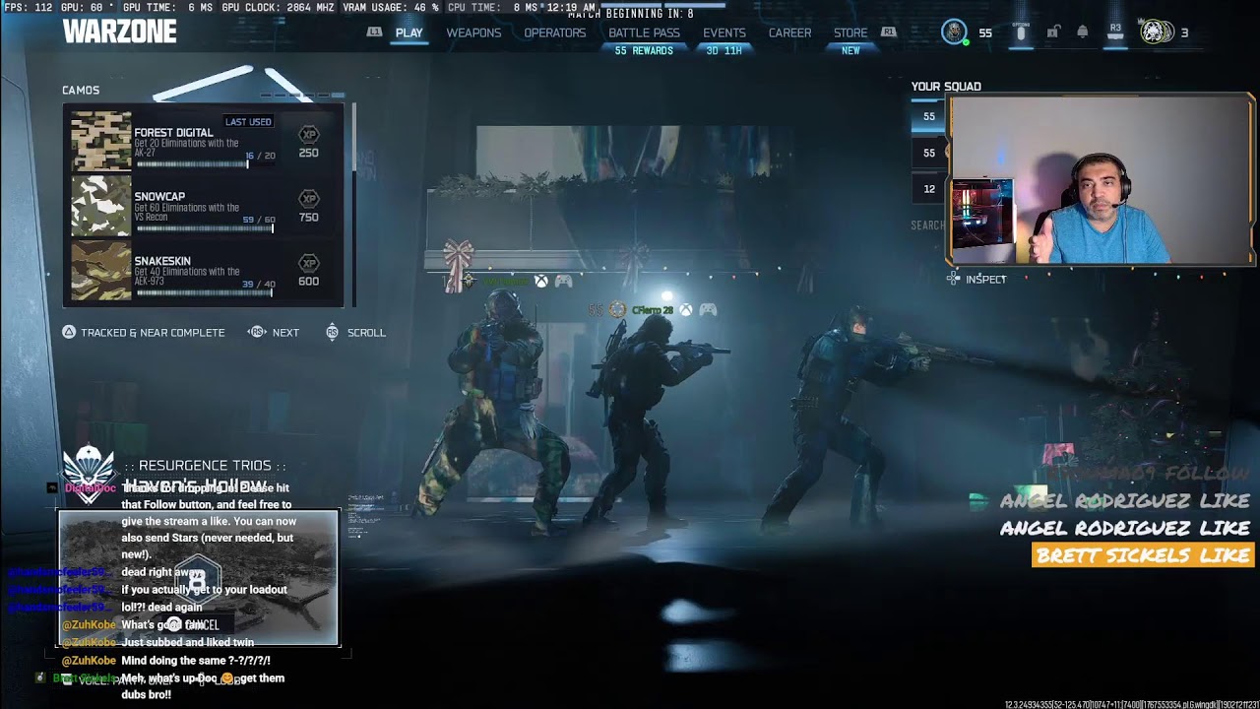Click the 55 Rewards label under Battle Pass

tap(644, 51)
